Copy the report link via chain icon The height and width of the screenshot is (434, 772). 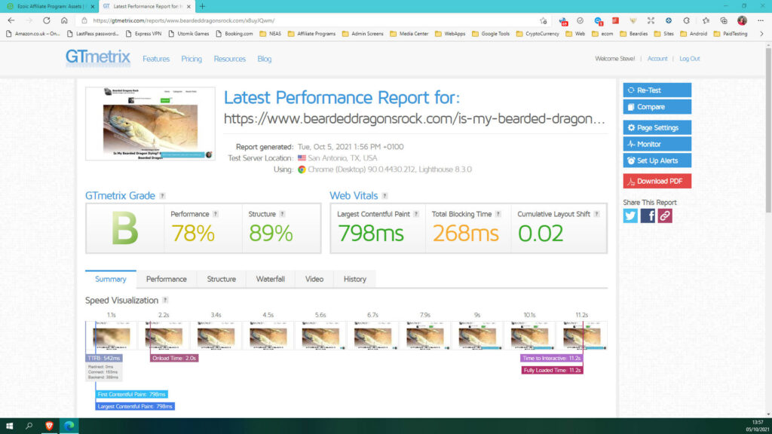tap(665, 215)
